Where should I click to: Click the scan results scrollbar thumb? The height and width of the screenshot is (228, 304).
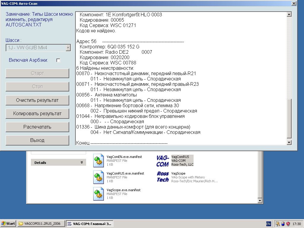289,119
